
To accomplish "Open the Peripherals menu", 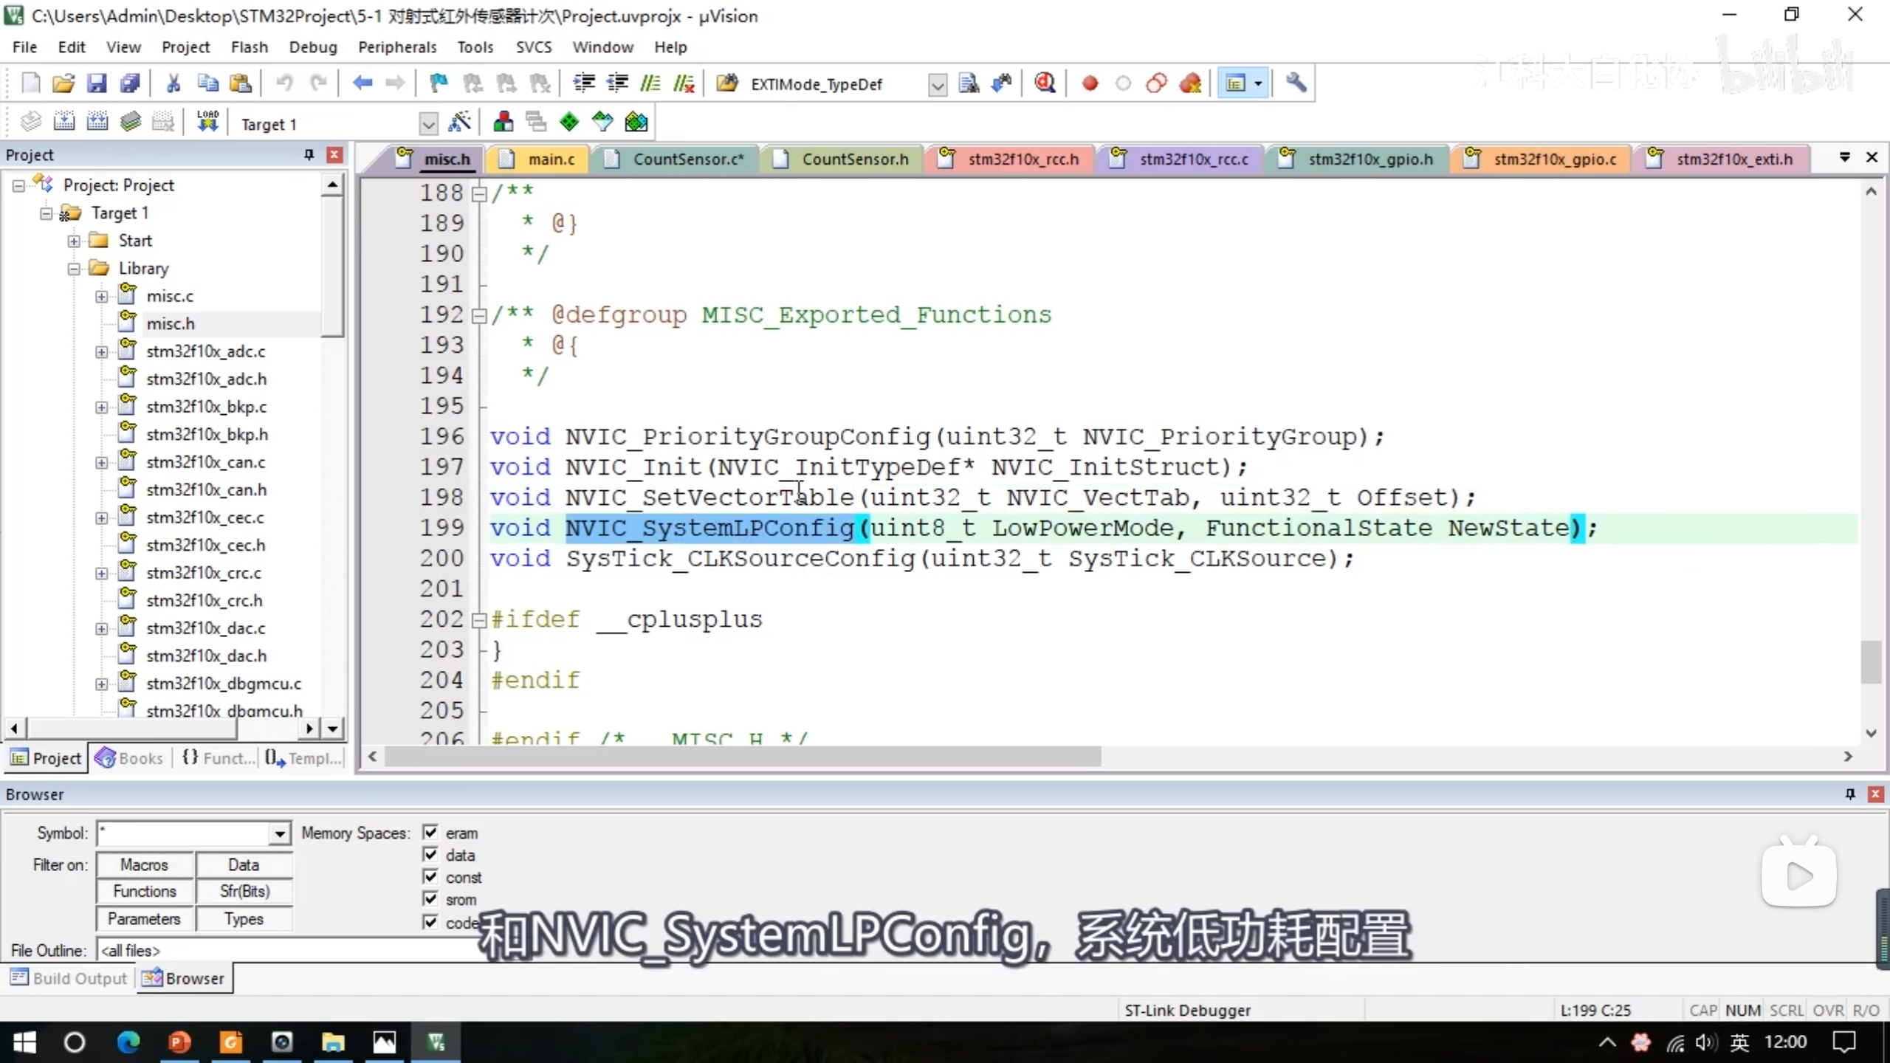I will pos(397,47).
